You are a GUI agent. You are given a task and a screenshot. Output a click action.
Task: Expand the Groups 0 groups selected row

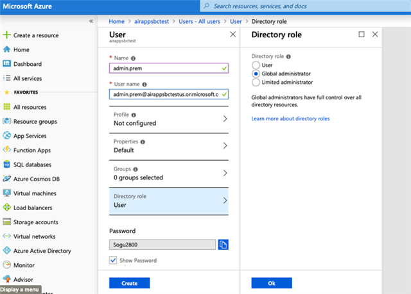(x=169, y=174)
